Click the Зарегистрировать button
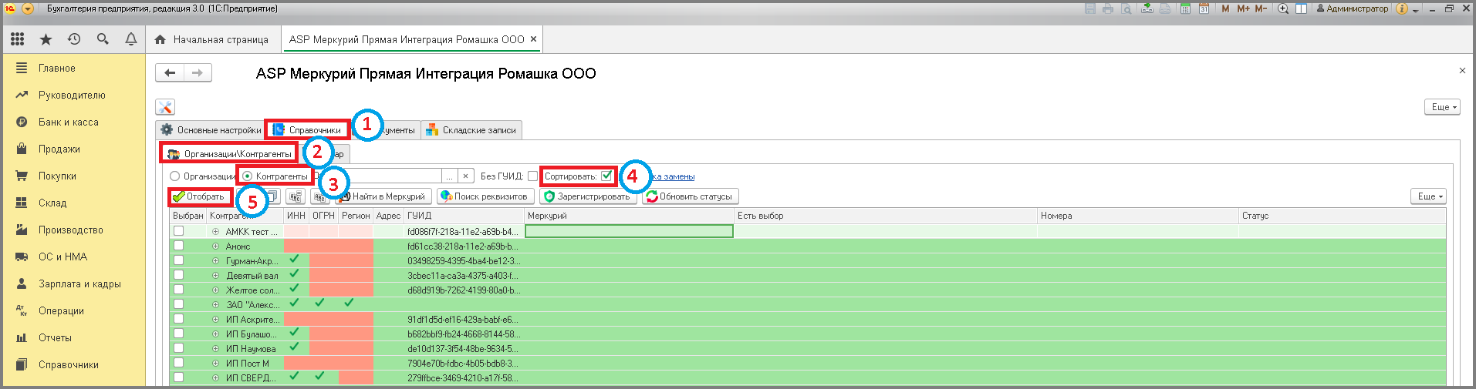Screen dimensions: 1476x389 click(588, 196)
